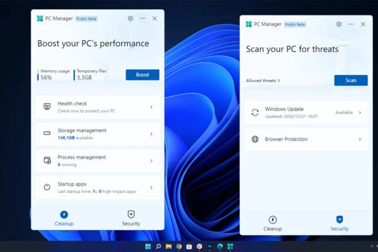This screenshot has width=378, height=252.
Task: Click the Storage management drive icon
Action: coord(47,133)
